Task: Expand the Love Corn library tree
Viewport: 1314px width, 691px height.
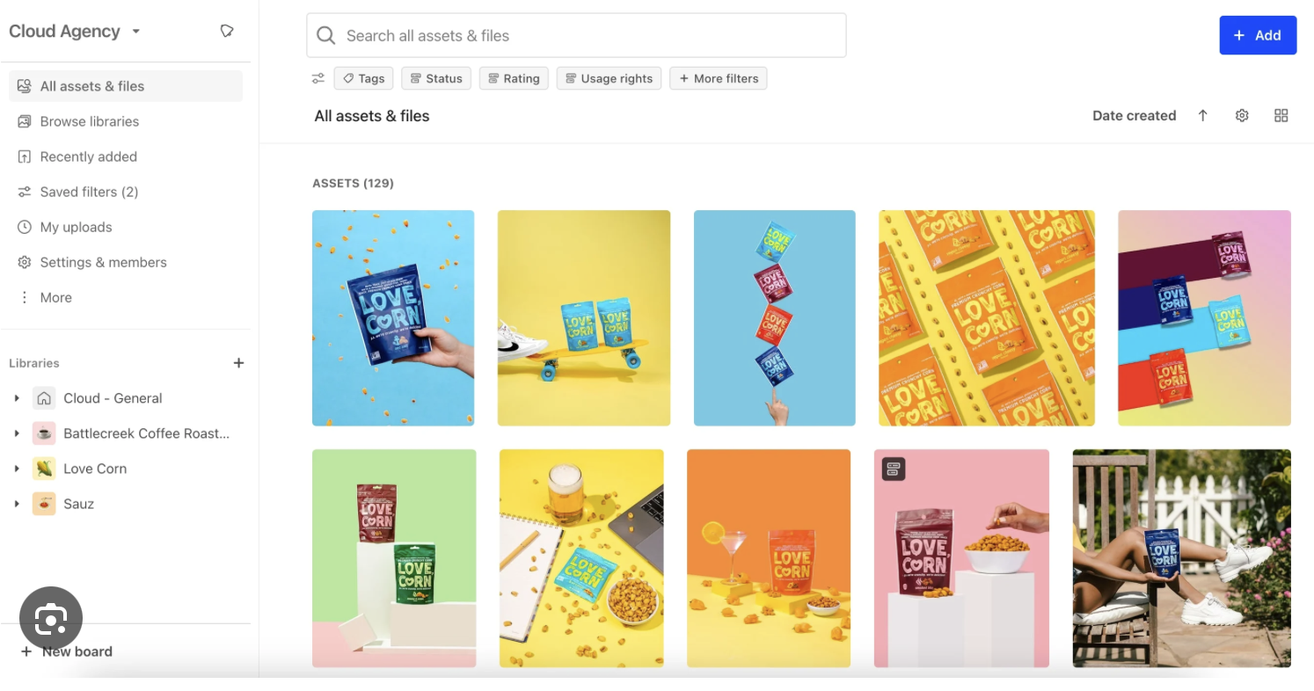Action: click(x=17, y=469)
